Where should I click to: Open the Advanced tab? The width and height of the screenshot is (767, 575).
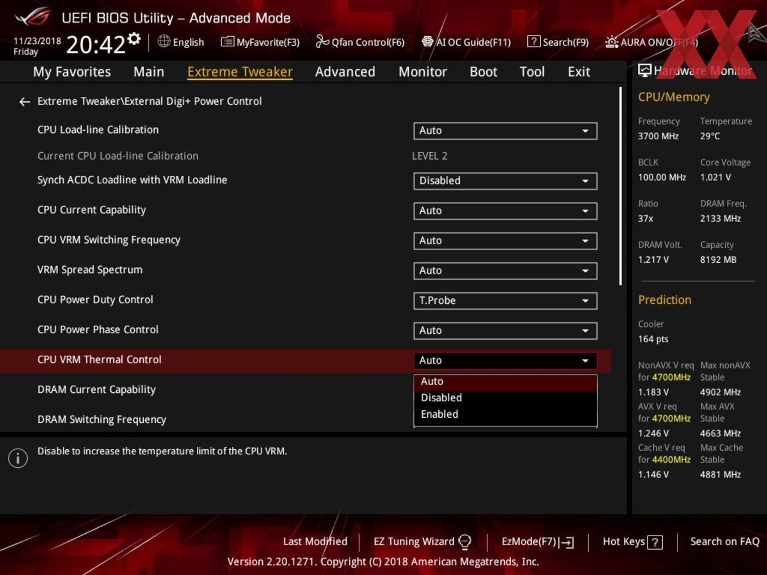345,72
